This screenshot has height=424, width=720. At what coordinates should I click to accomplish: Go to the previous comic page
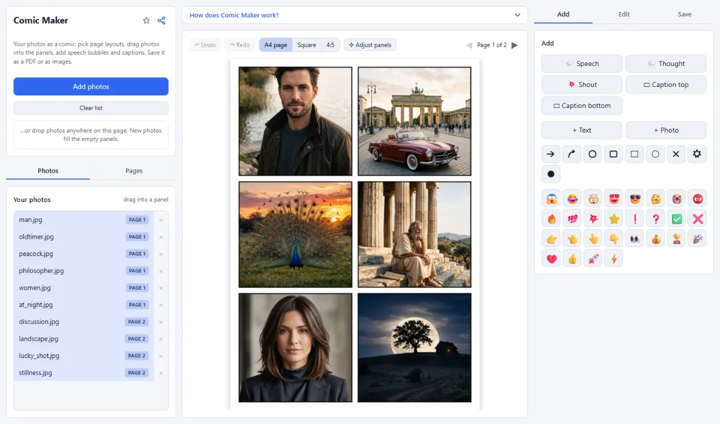[469, 45]
